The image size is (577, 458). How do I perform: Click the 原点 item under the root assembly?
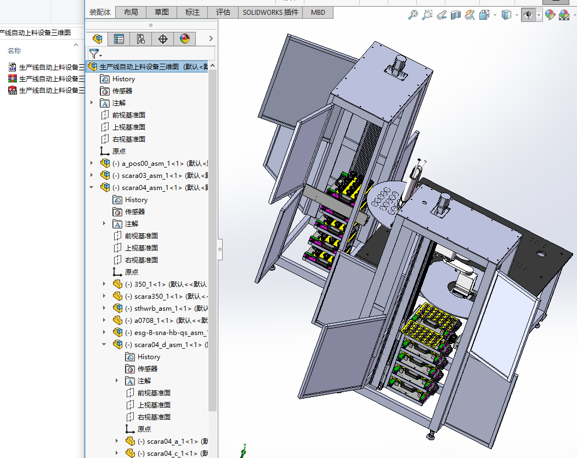118,151
